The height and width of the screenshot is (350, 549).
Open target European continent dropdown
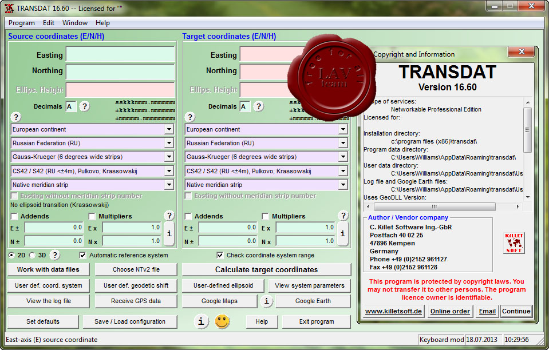(x=343, y=129)
